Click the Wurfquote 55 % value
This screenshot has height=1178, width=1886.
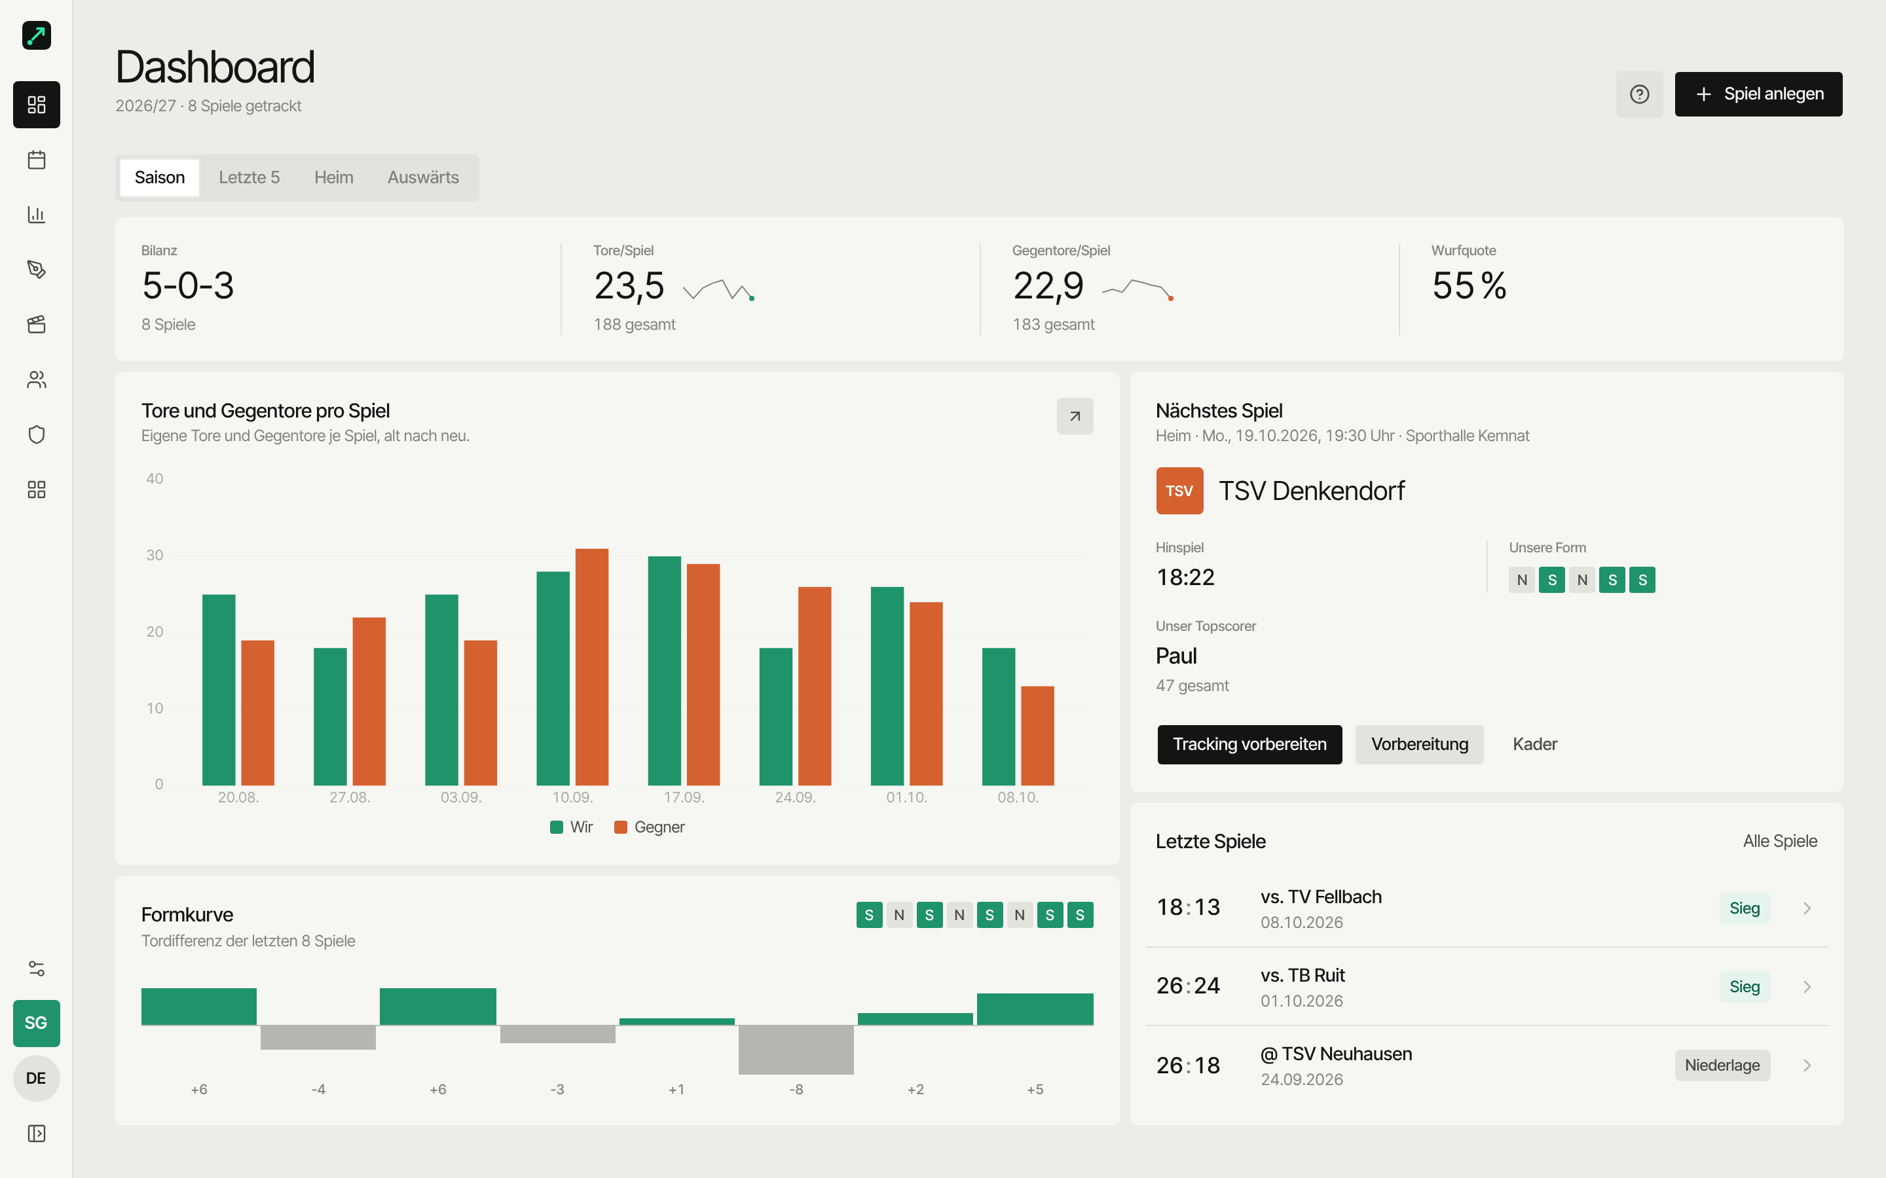pos(1469,285)
